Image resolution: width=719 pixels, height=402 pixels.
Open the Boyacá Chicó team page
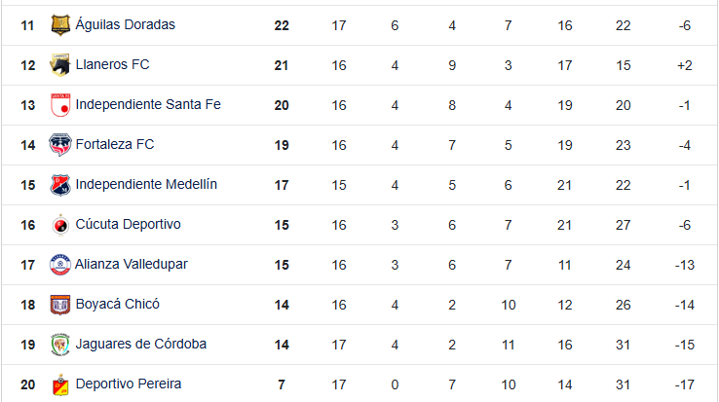(x=117, y=304)
